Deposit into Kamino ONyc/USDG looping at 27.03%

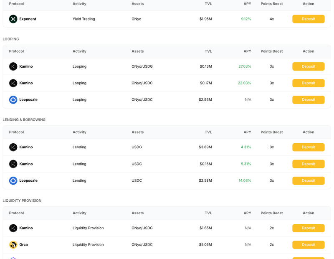[308, 66]
